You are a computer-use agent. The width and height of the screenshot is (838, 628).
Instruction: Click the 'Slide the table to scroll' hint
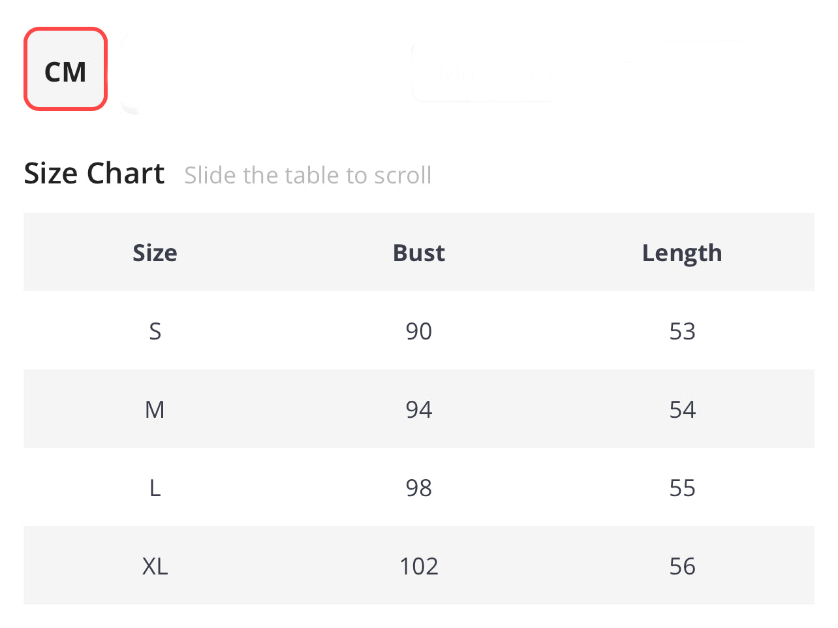pyautogui.click(x=307, y=176)
